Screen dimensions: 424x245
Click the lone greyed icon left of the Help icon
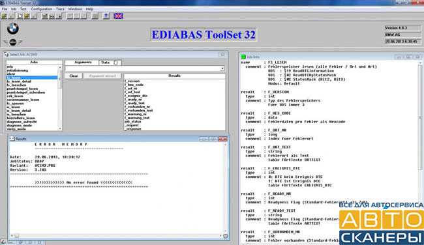click(x=95, y=16)
